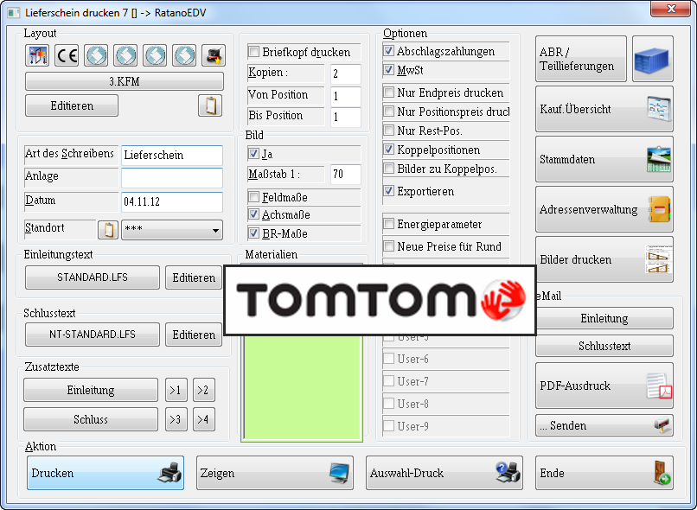
Task: Click the Kopien number field
Action: pos(346,73)
